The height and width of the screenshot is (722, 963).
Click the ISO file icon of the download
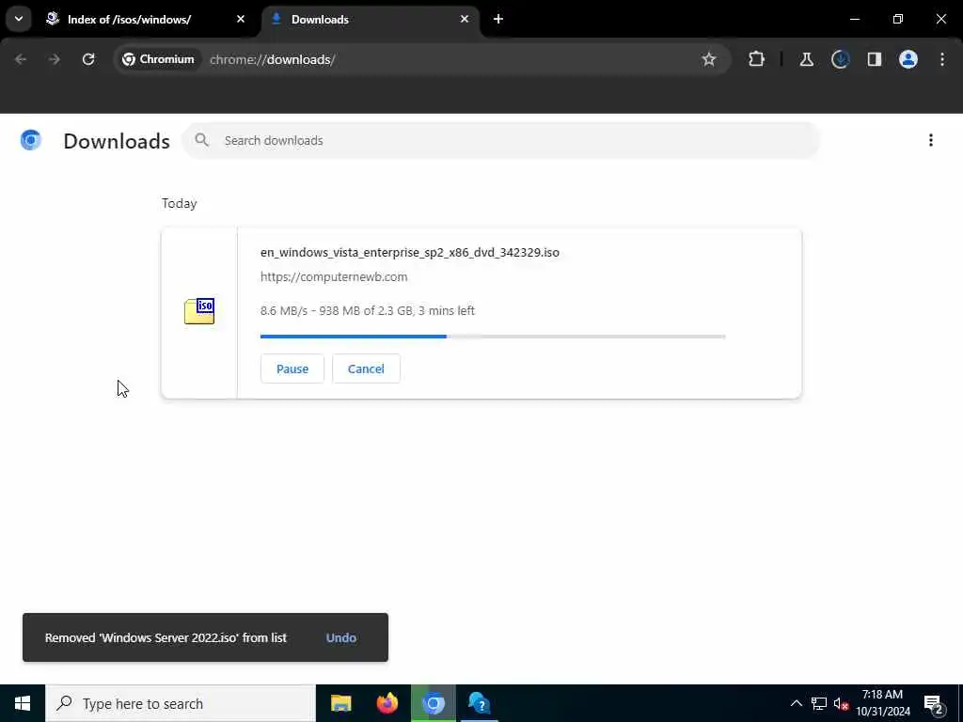pos(199,311)
